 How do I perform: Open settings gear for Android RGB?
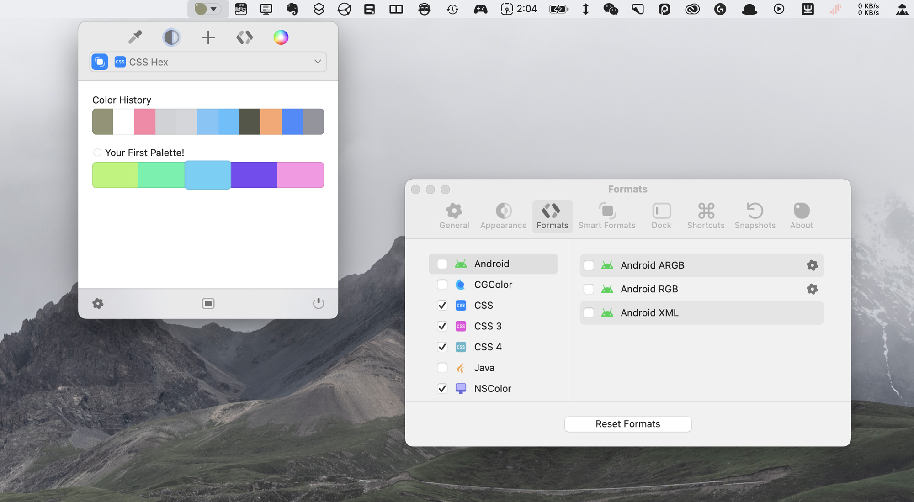pyautogui.click(x=812, y=289)
